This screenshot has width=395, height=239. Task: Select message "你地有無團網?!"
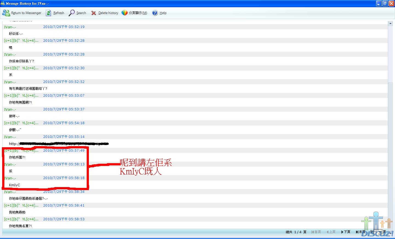point(20,102)
